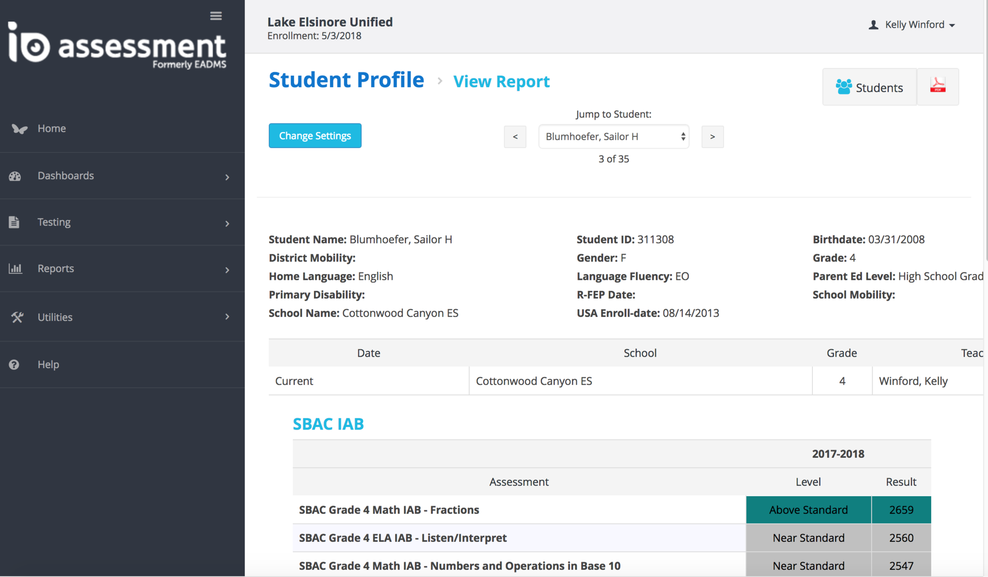This screenshot has width=988, height=577.
Task: Click the Home butterfly icon
Action: click(19, 129)
